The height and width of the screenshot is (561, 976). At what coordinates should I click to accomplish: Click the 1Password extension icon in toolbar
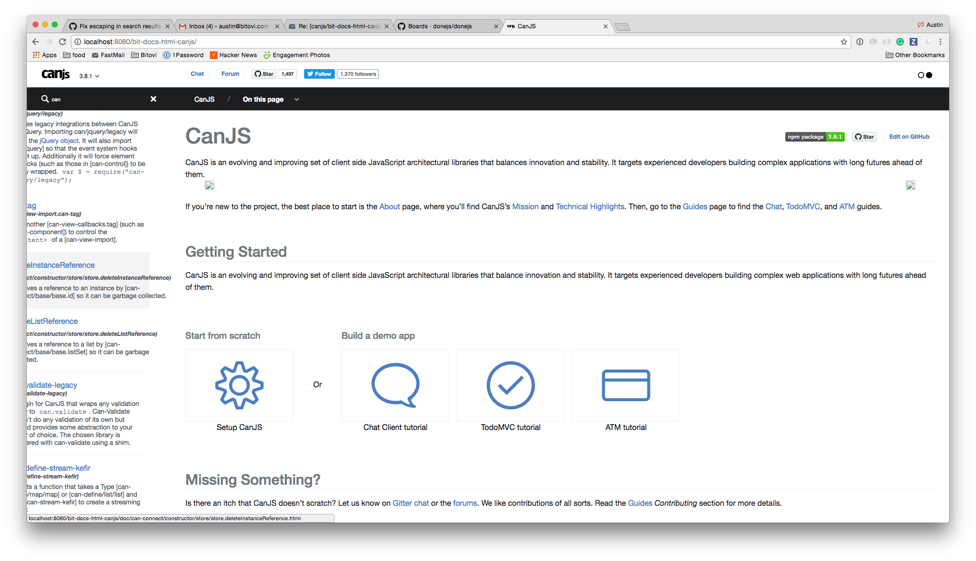(x=860, y=42)
